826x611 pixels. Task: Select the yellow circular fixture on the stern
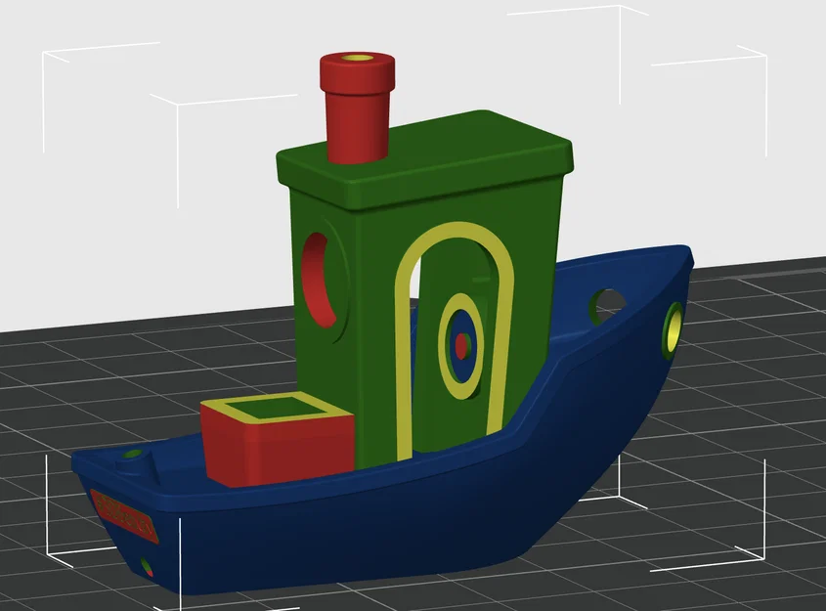[x=676, y=329]
